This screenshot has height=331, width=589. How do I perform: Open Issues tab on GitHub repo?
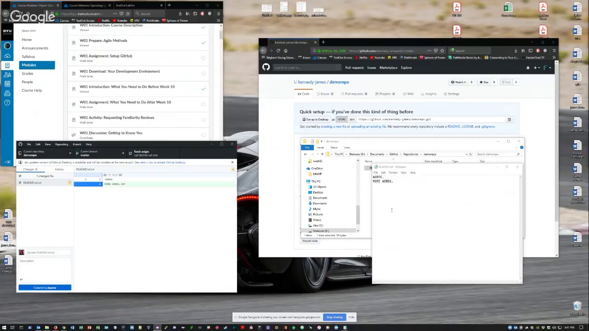(x=324, y=94)
